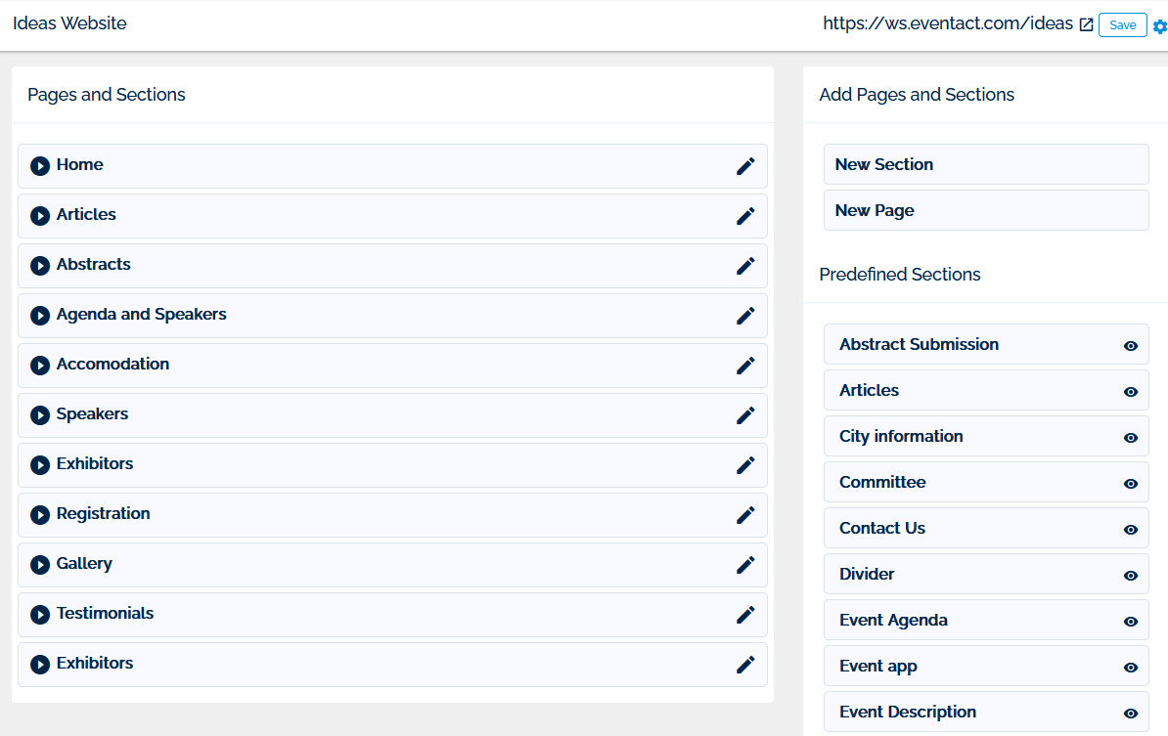Expand the Home page arrow
1168x736 pixels.
tap(40, 166)
